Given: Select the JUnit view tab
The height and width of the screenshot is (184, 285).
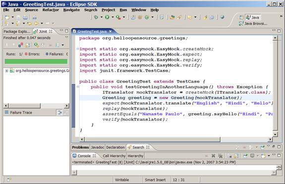Looking at the screenshot, I should click(x=43, y=31).
